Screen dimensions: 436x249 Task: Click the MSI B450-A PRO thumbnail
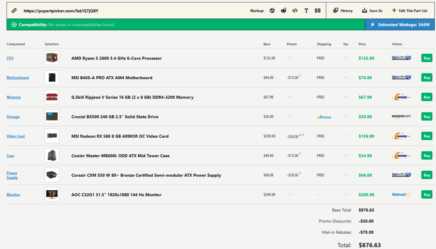tap(52, 77)
